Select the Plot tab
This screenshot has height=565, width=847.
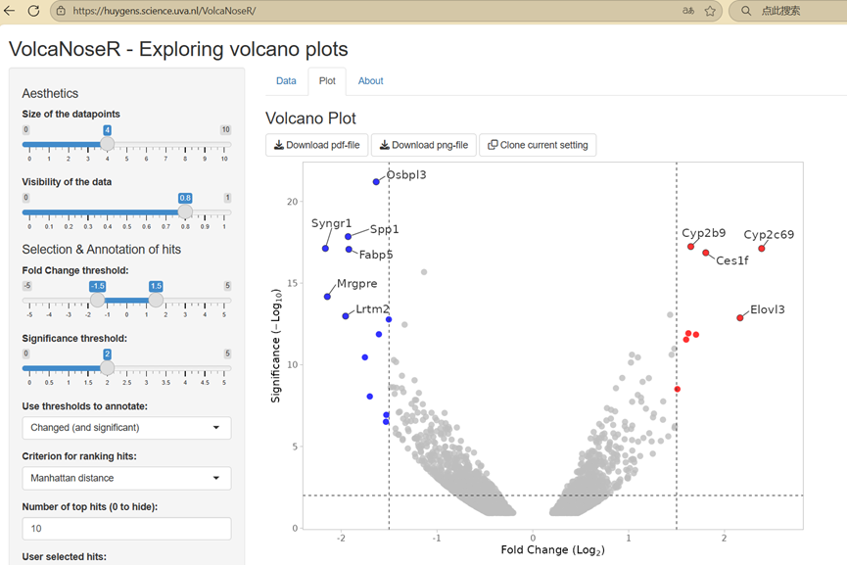pos(327,81)
